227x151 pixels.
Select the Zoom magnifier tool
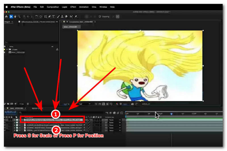pos(19,17)
